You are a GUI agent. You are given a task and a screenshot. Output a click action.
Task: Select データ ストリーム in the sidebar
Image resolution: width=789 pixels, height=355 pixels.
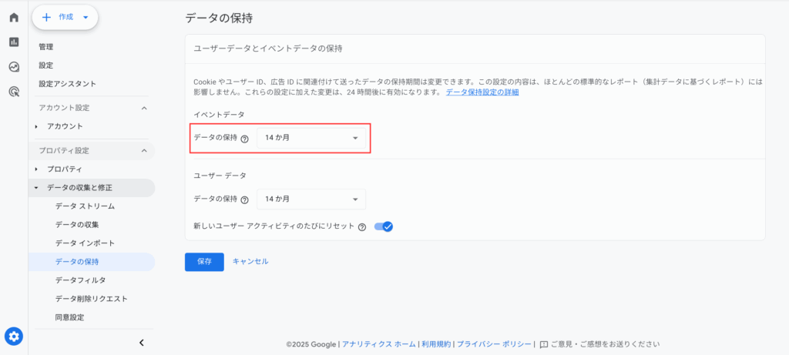point(85,206)
